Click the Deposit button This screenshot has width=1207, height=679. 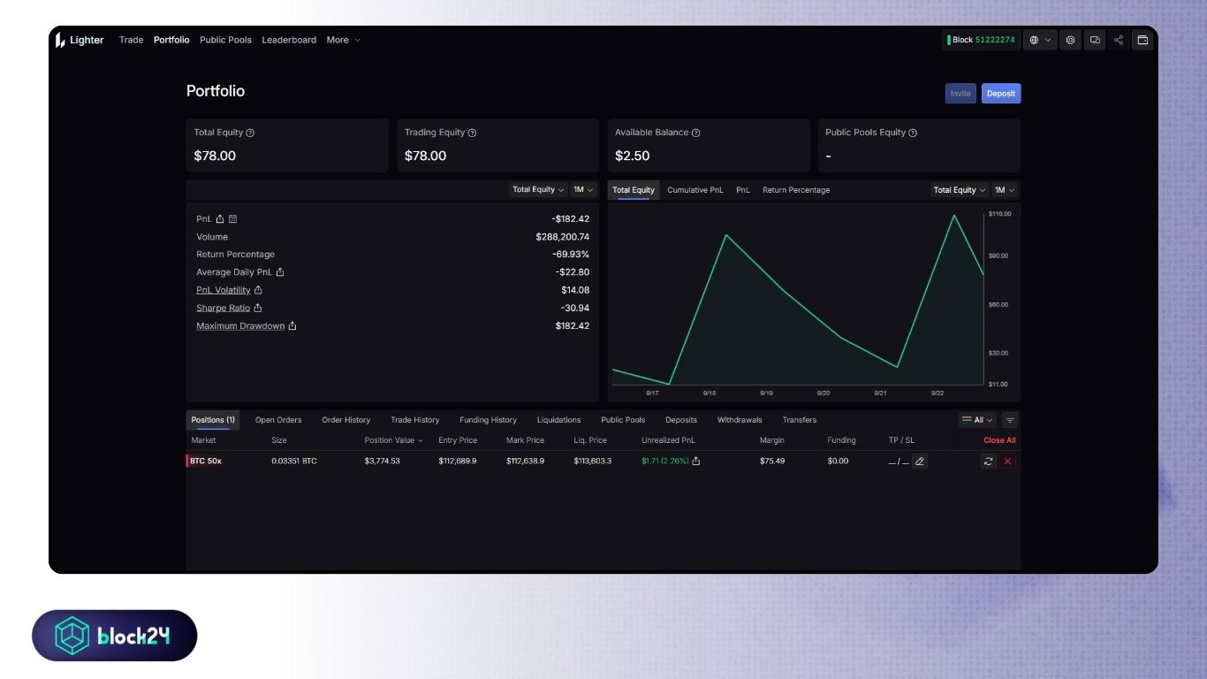pos(1000,94)
